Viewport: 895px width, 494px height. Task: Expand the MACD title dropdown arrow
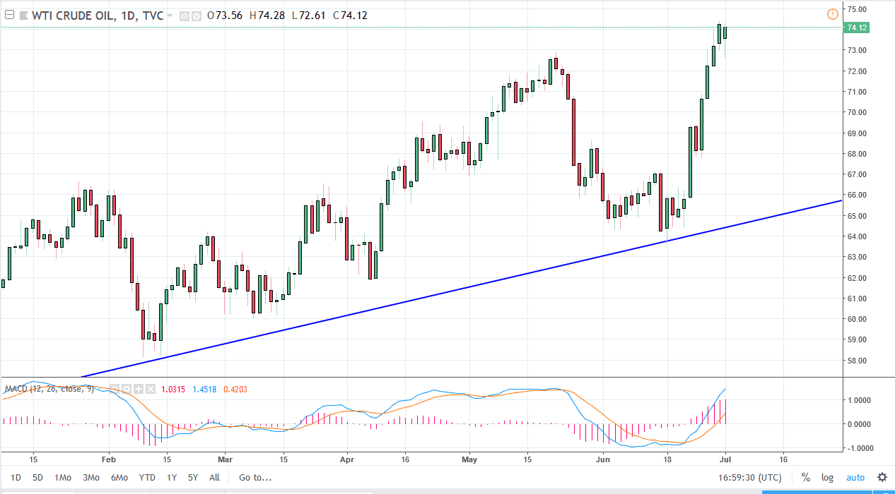tap(99, 388)
